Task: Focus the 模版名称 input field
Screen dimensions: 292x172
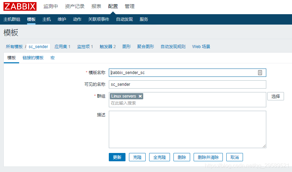Action: coord(187,73)
